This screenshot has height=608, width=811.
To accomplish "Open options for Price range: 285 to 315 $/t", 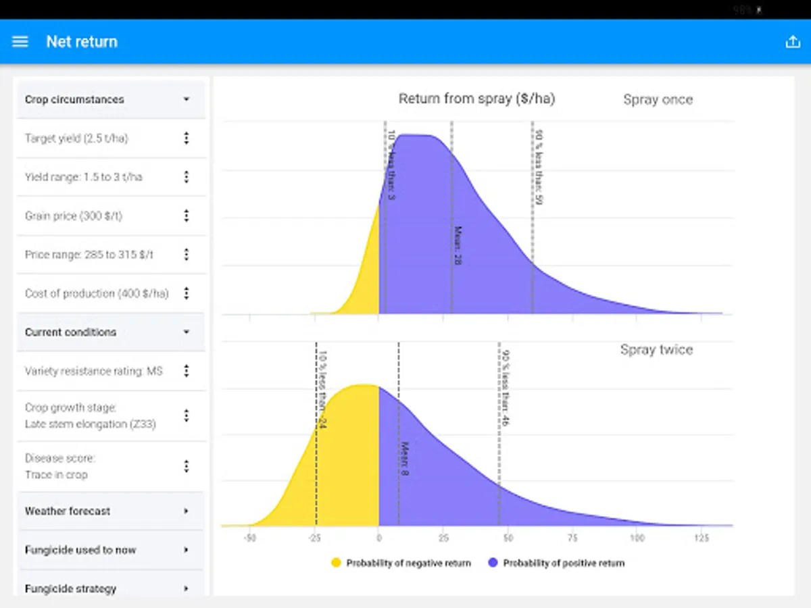I will tap(187, 255).
